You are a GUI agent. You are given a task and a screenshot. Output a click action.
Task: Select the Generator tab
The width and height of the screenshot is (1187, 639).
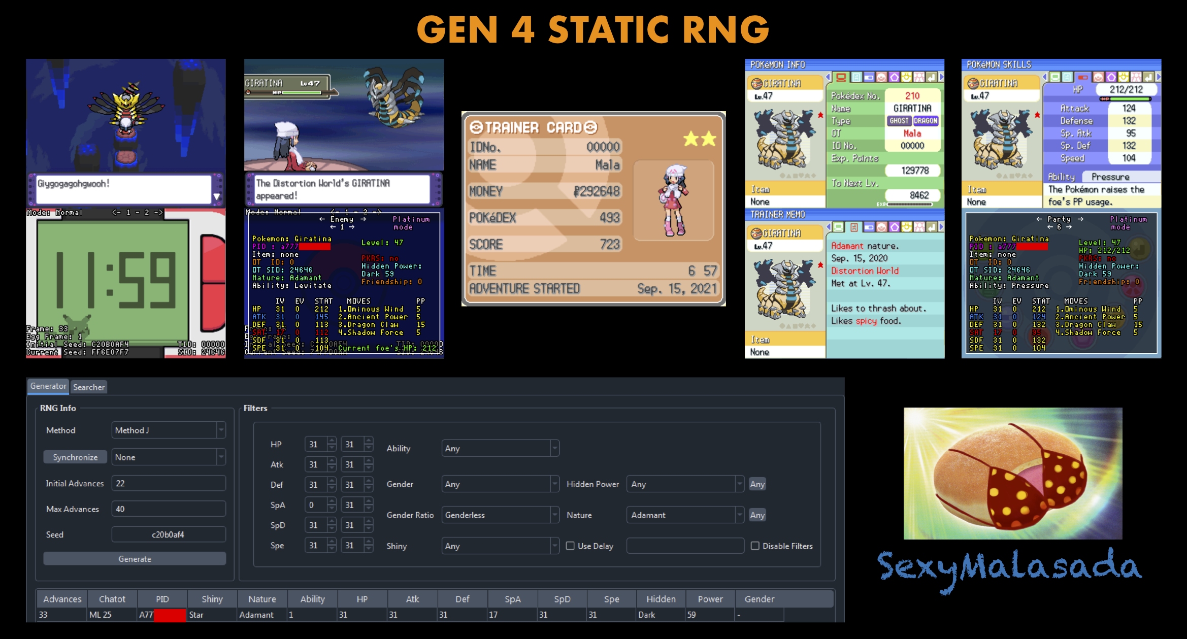point(48,386)
